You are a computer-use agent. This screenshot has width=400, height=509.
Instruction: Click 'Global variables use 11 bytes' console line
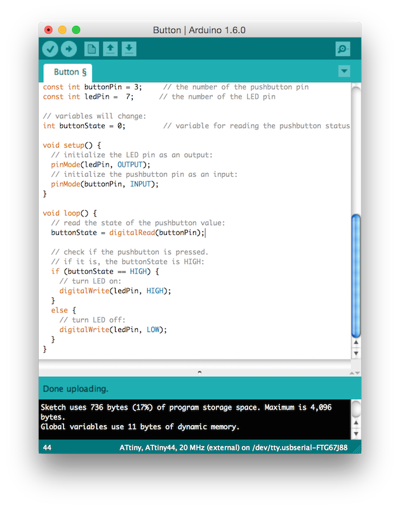point(140,427)
